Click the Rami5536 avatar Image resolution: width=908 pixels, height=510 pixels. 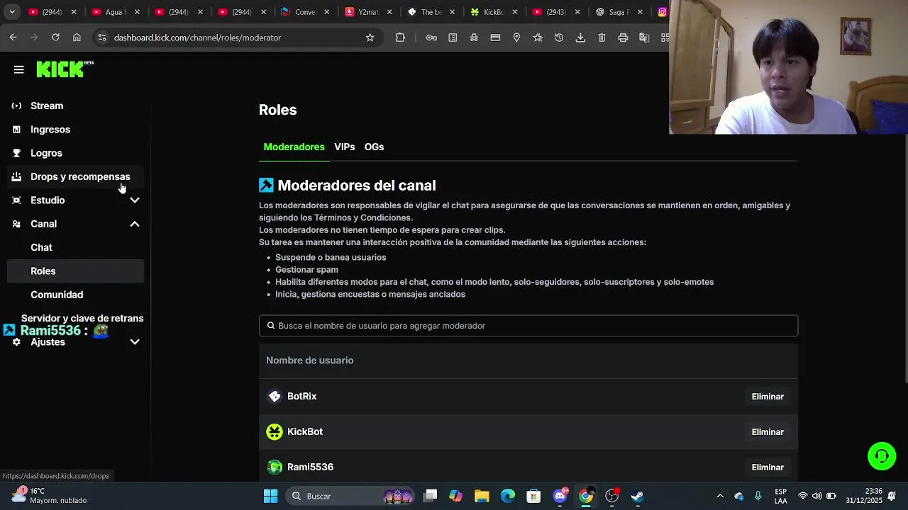click(x=275, y=467)
